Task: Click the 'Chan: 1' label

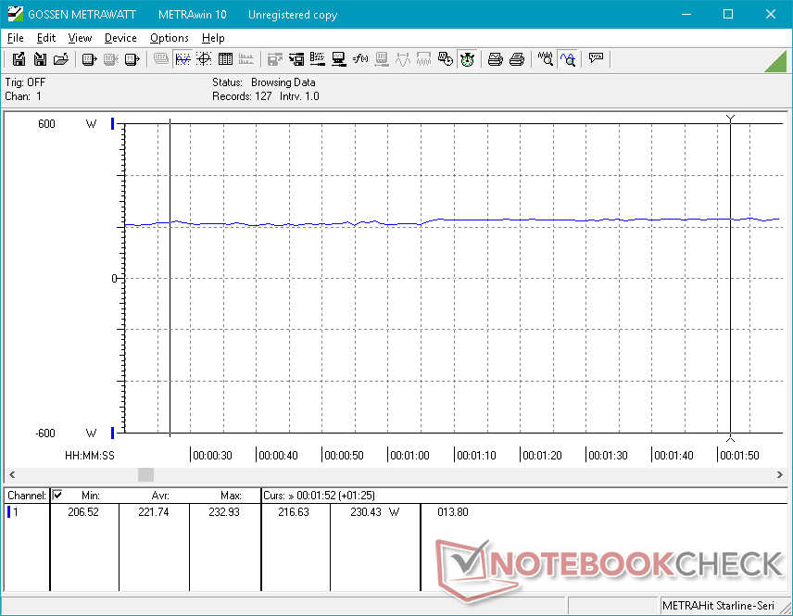Action: pyautogui.click(x=23, y=96)
